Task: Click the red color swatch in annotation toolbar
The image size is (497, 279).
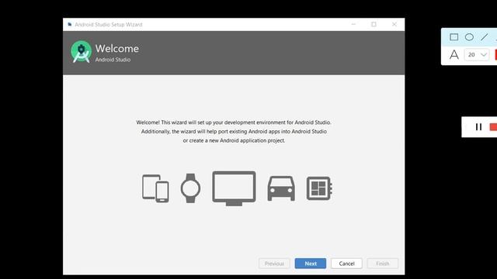Action: click(495, 55)
